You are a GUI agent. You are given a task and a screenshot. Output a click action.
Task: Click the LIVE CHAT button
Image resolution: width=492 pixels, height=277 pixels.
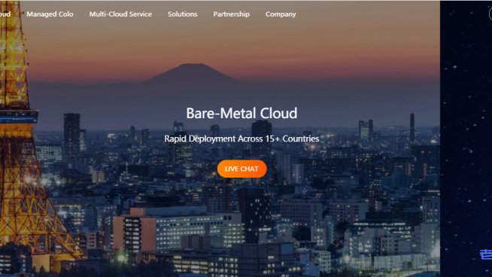[x=242, y=169]
